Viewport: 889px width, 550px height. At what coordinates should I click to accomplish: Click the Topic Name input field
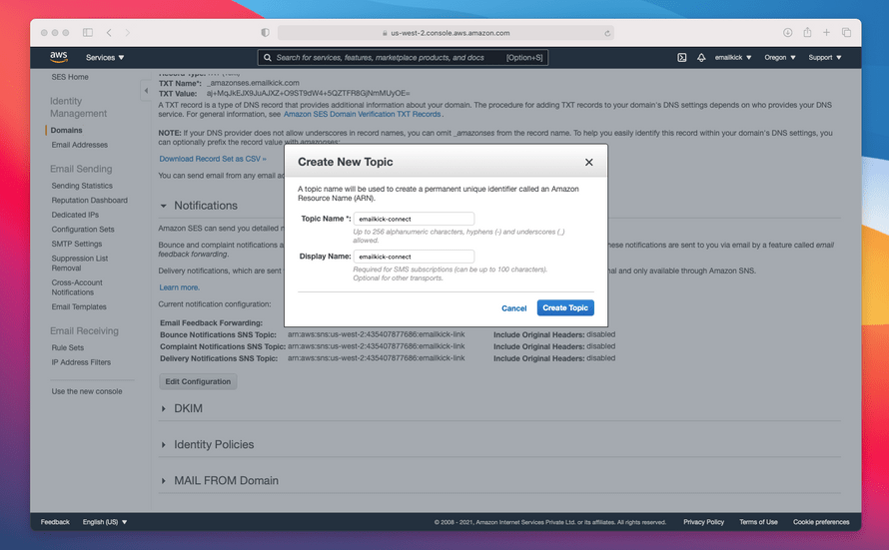point(414,219)
